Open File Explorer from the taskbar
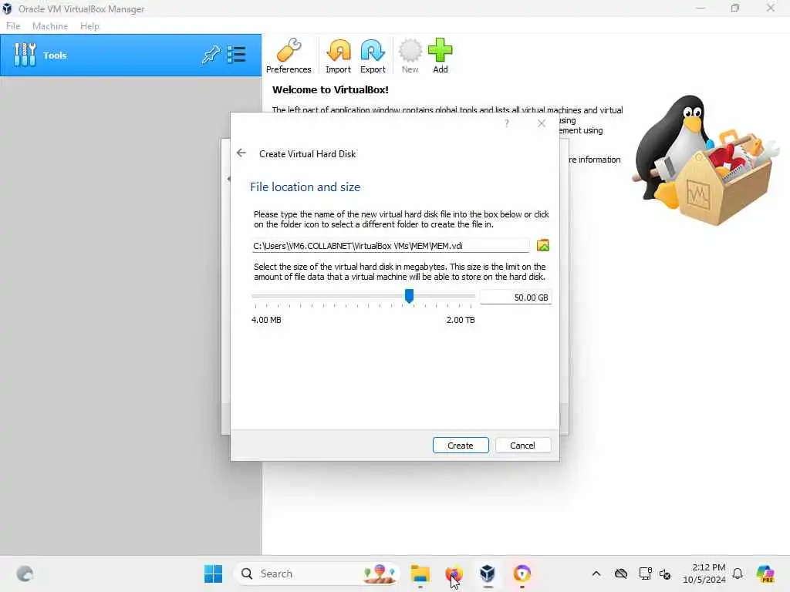Screen dimensions: 790x592 coord(420,573)
